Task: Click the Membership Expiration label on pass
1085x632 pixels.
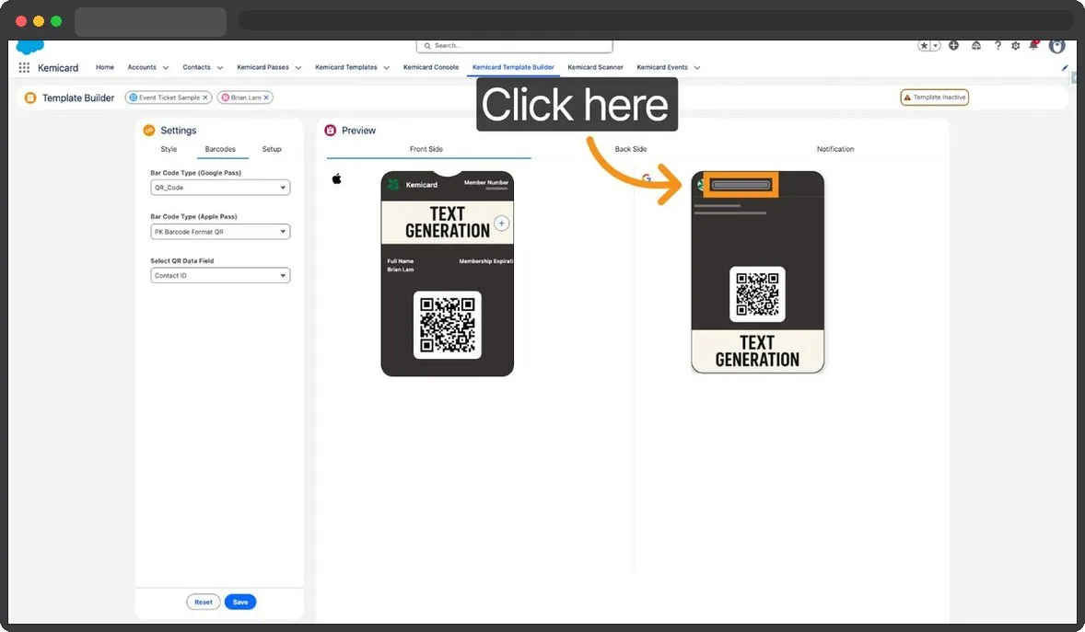Action: tap(485, 261)
